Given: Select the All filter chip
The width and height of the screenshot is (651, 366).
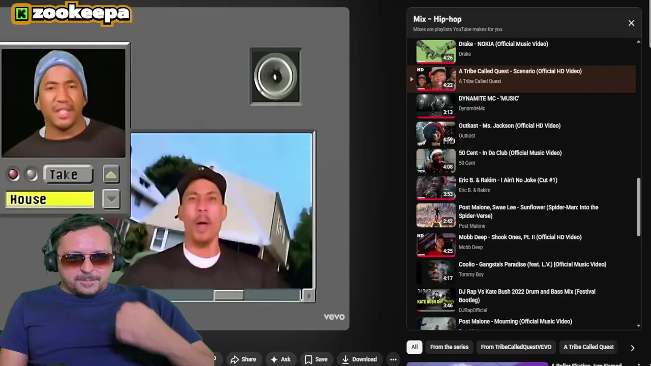Looking at the screenshot, I should [x=415, y=347].
